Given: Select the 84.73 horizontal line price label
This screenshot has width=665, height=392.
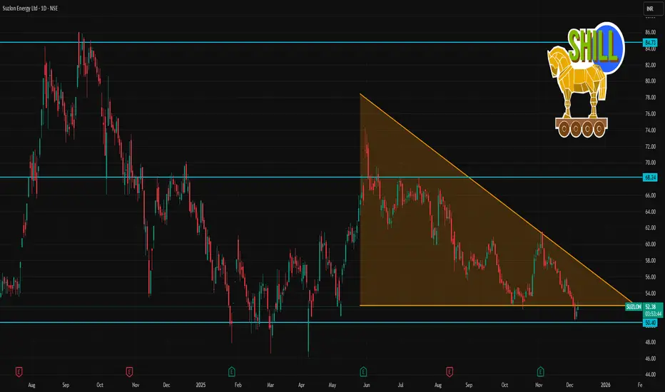Looking at the screenshot, I should point(650,43).
